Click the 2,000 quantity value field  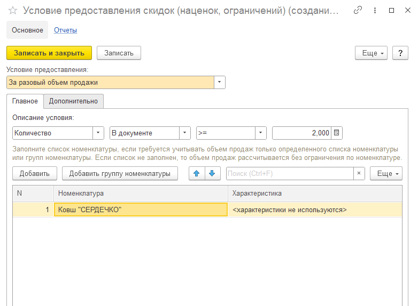(302, 133)
